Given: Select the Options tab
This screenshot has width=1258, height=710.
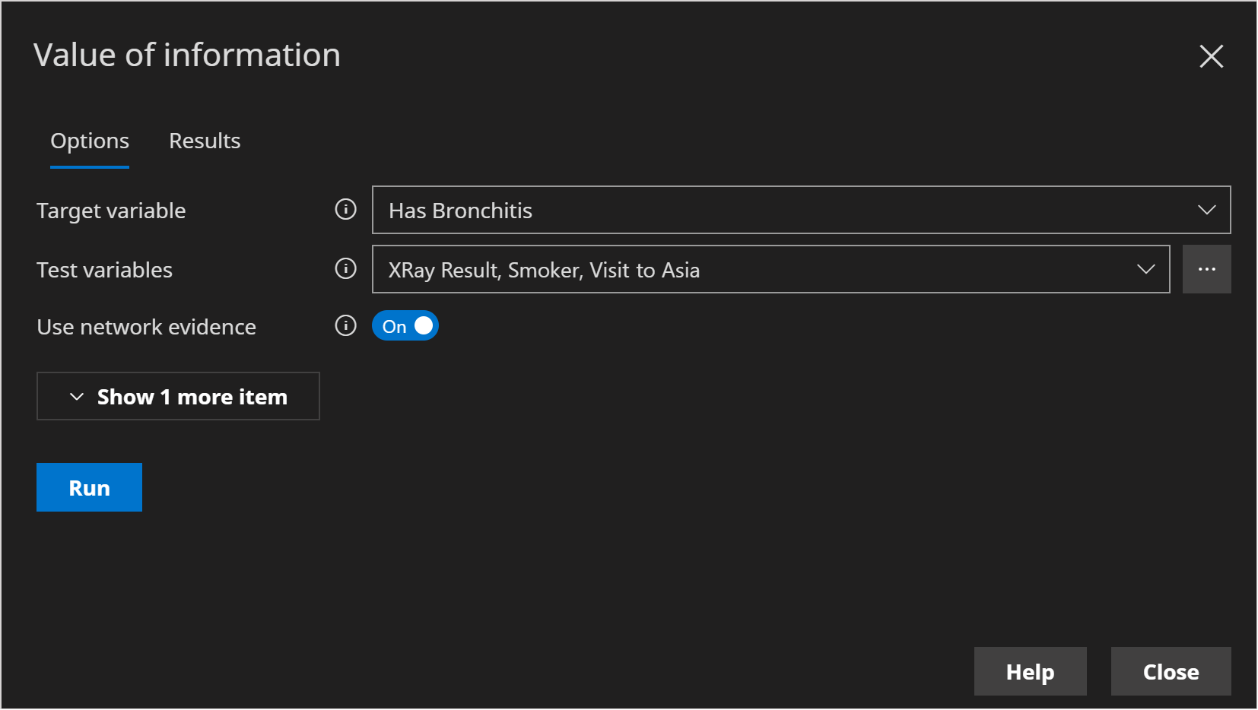Looking at the screenshot, I should click(90, 141).
